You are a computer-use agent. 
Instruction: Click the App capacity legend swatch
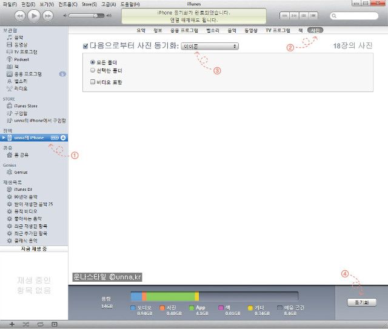192,308
